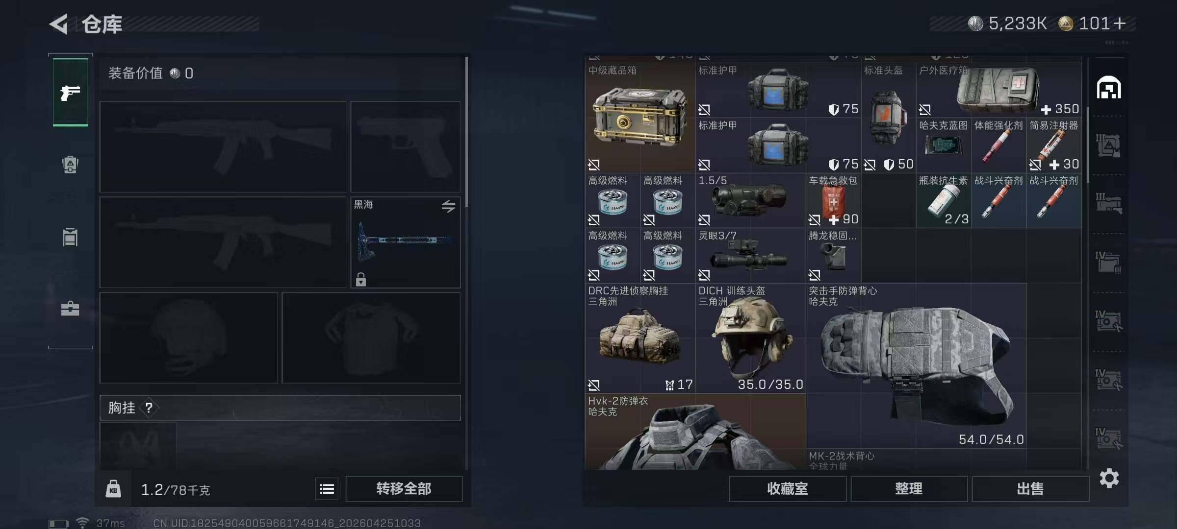Viewport: 1177px width, 529px height.
Task: Click the lock icon on 黑海 axe
Action: [361, 279]
